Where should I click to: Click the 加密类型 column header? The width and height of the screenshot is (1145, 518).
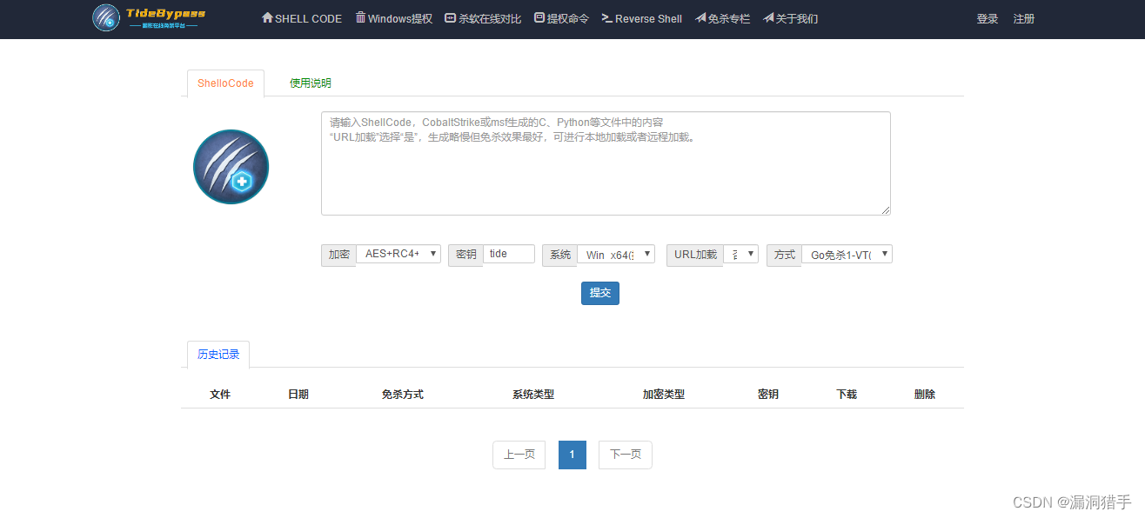[664, 395]
